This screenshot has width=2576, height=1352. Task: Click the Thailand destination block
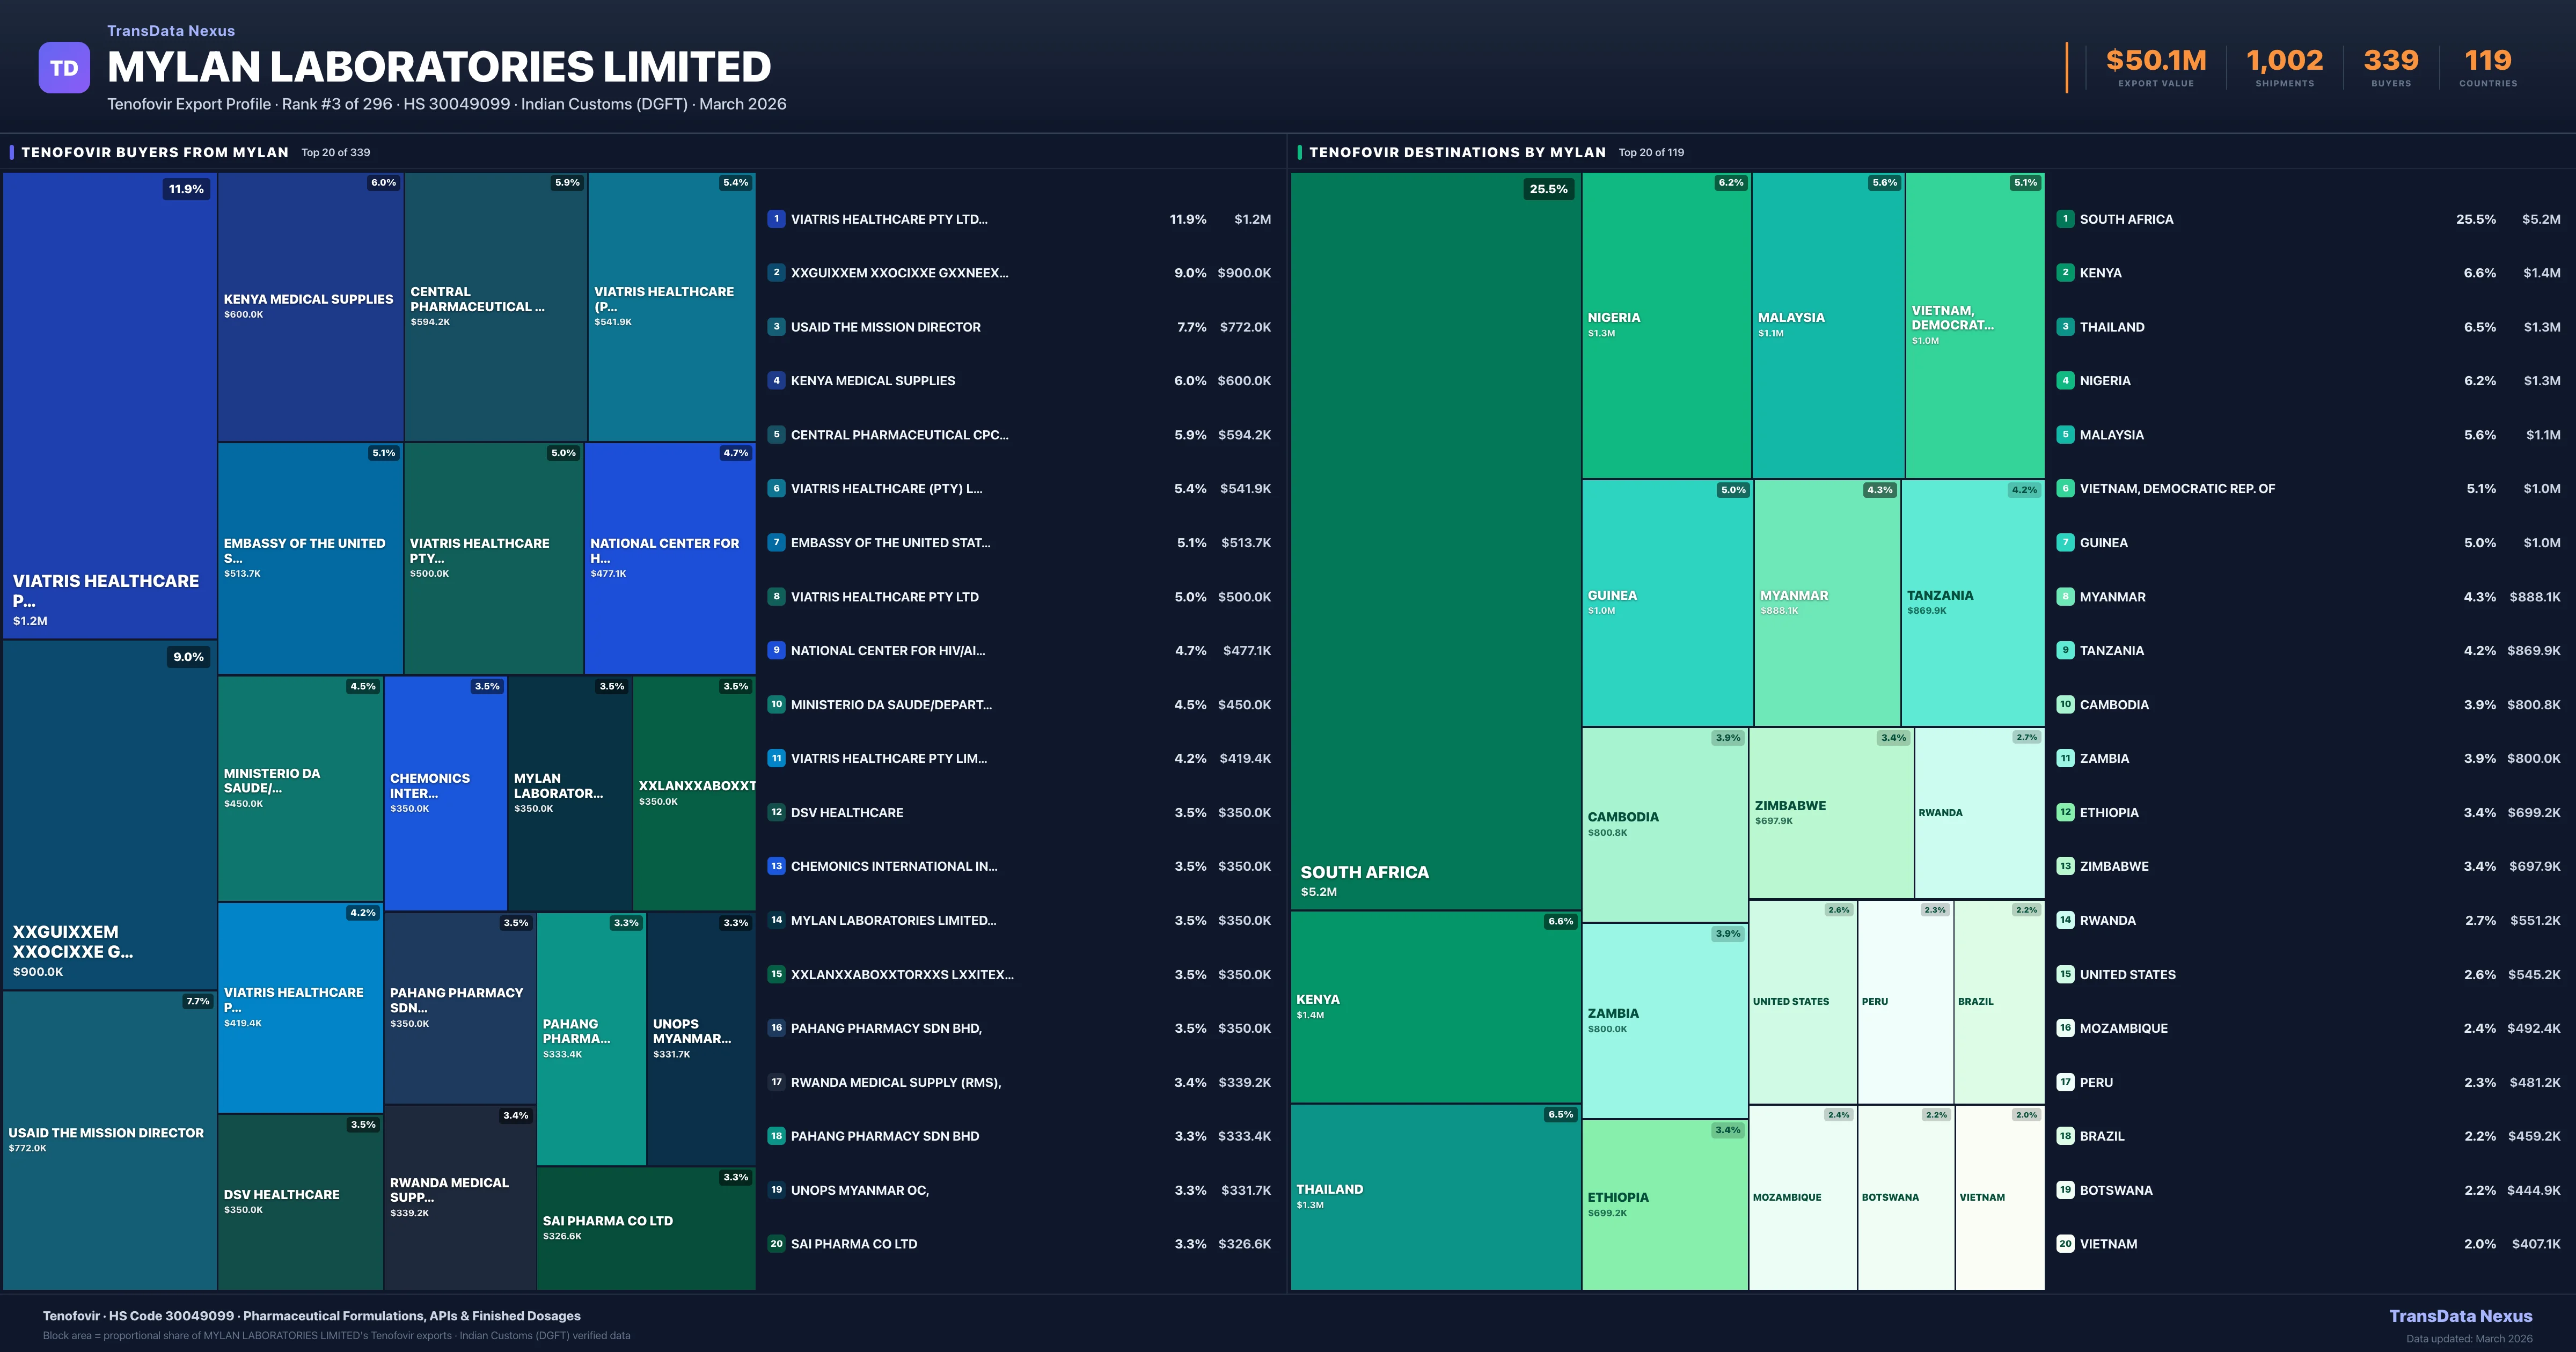point(1435,1196)
